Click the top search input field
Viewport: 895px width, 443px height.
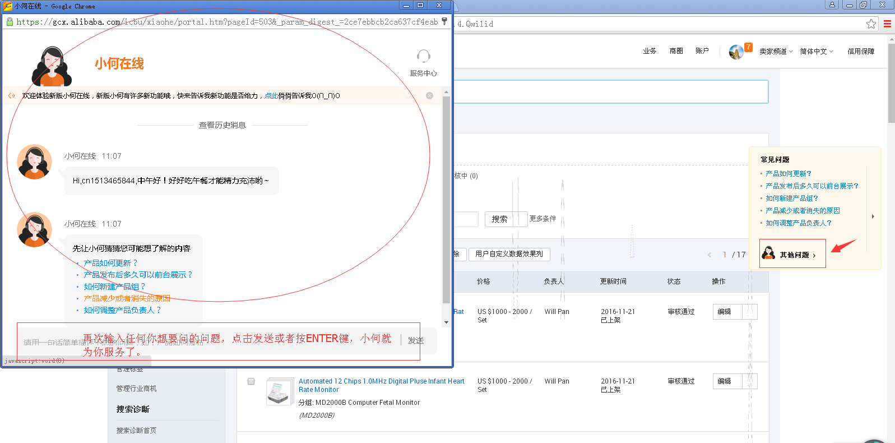coord(611,91)
